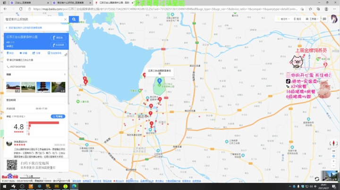340x190 pixels.
Task: Clear the search box with the X
Action: pyautogui.click(x=65, y=19)
